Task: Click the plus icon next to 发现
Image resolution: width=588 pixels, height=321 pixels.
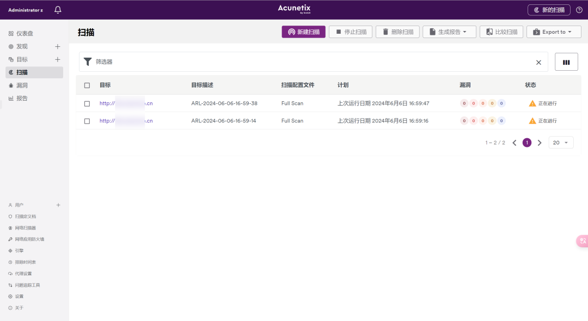Action: coord(58,46)
